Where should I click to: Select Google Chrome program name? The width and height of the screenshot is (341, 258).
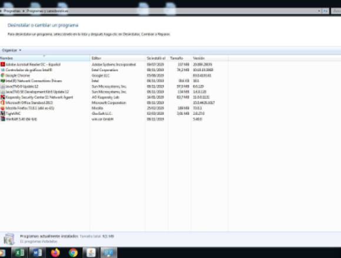click(x=18, y=75)
